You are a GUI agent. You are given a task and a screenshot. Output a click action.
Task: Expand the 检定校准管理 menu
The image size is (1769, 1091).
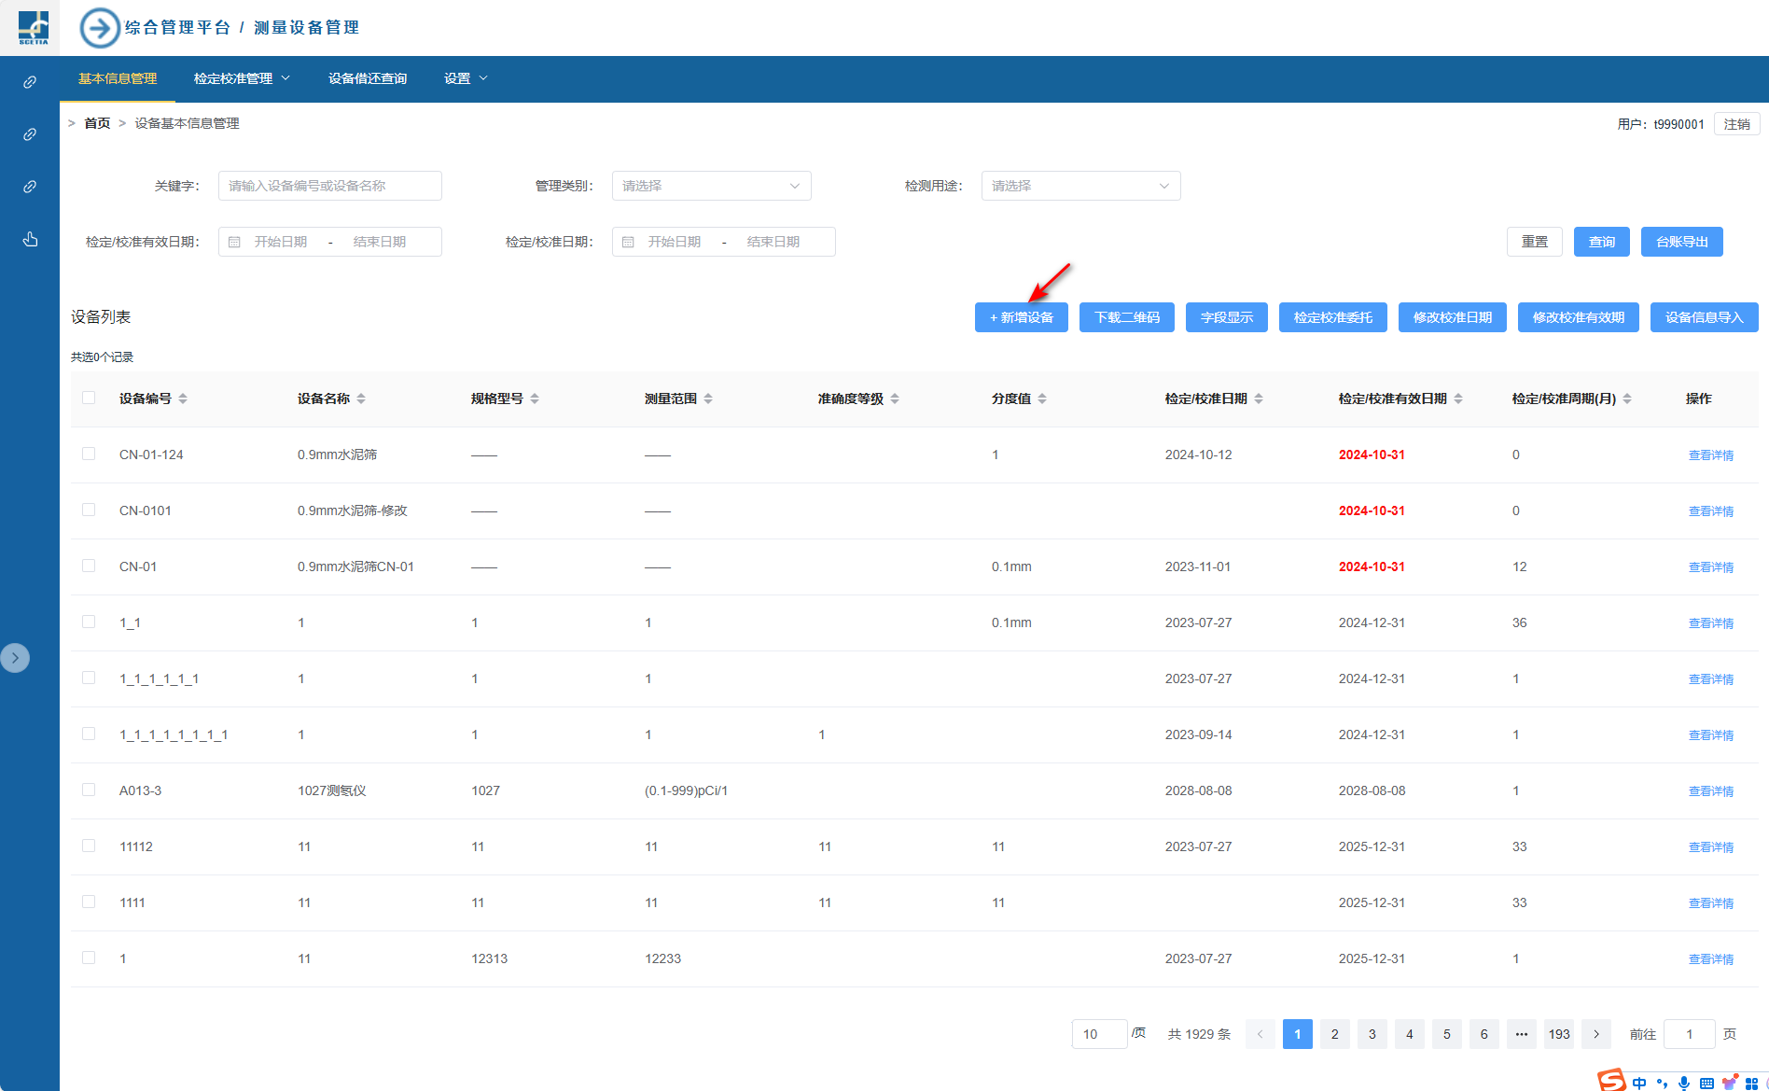242,78
